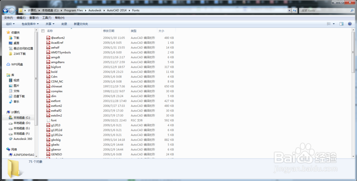Viewport: 357px width, 181px height.
Task: Open 迅雷下载 library
Action: tap(17, 96)
